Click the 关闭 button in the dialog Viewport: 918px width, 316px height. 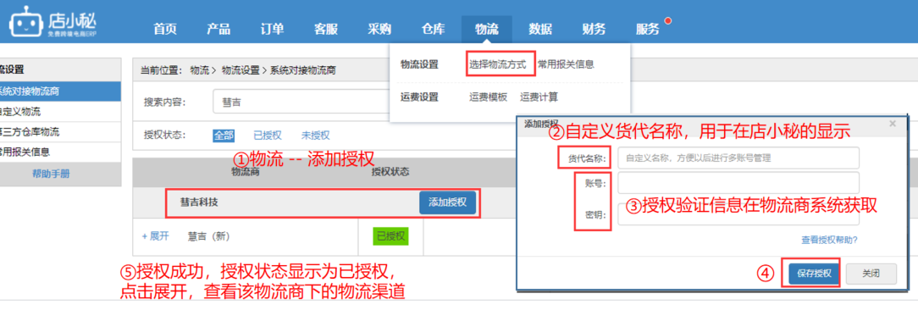[x=871, y=274]
